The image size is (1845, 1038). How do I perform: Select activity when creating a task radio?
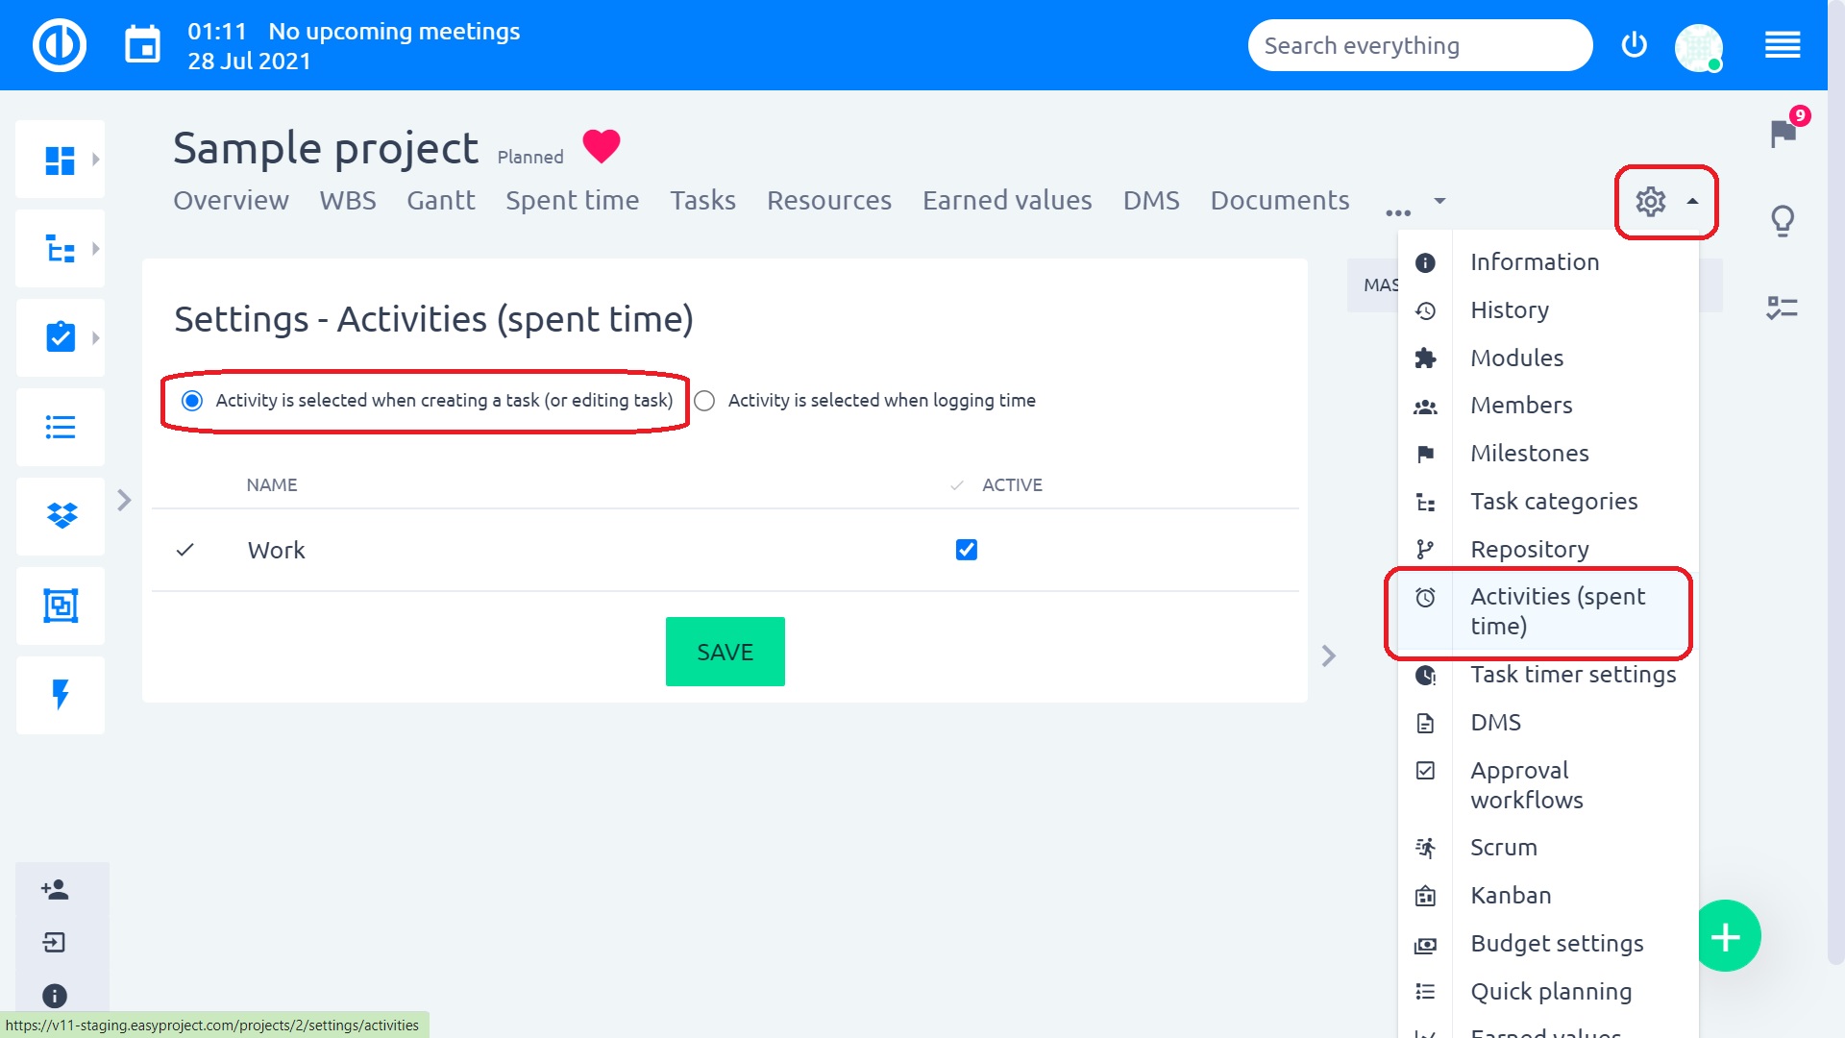(192, 401)
